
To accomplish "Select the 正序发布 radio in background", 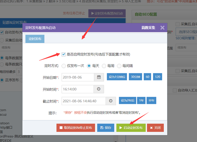I will 2,80.
